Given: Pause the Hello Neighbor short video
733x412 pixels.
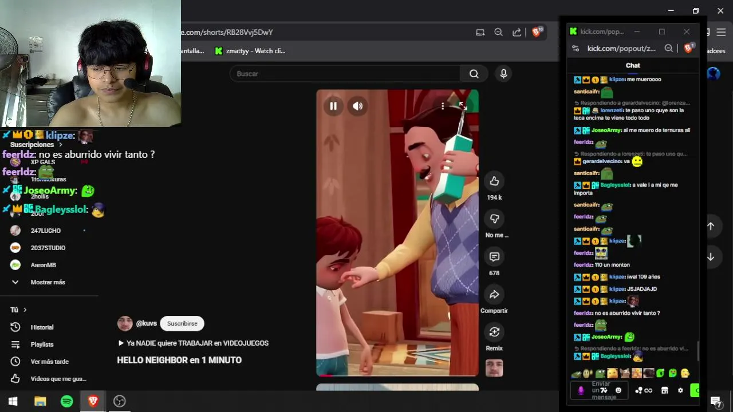Looking at the screenshot, I should (x=333, y=106).
